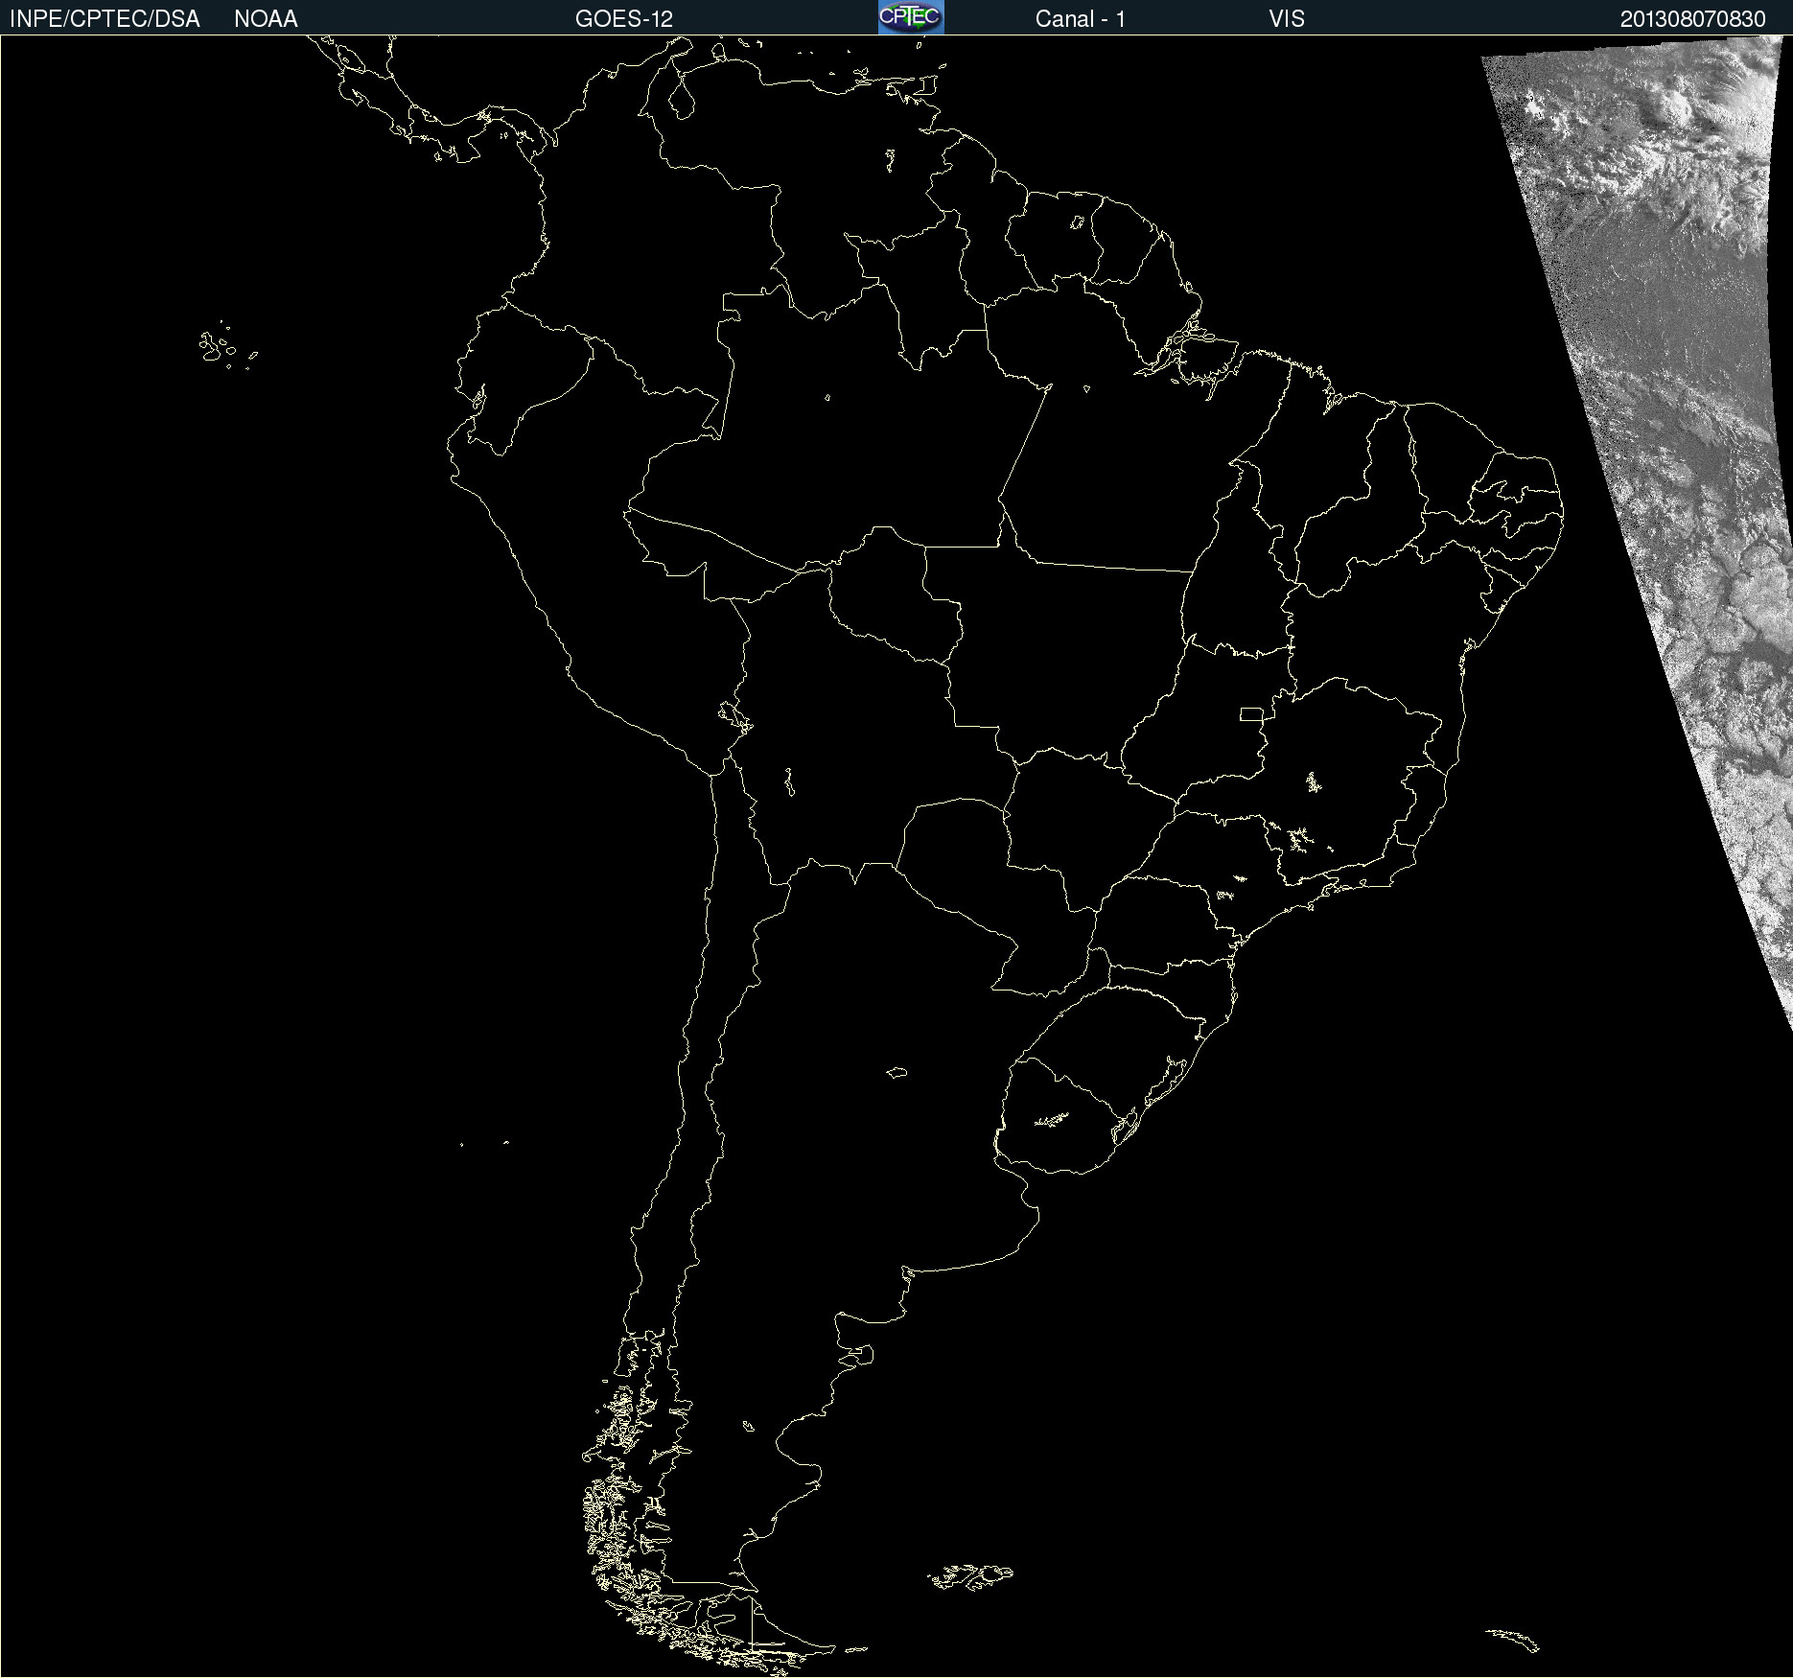Image resolution: width=1793 pixels, height=1678 pixels.
Task: Click the 201308070830 timestamp
Action: tap(1693, 19)
